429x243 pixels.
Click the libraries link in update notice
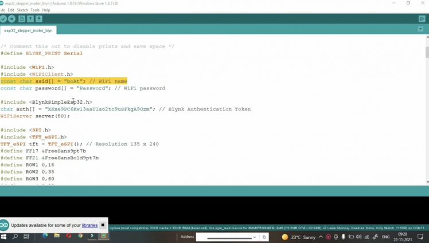point(89,225)
